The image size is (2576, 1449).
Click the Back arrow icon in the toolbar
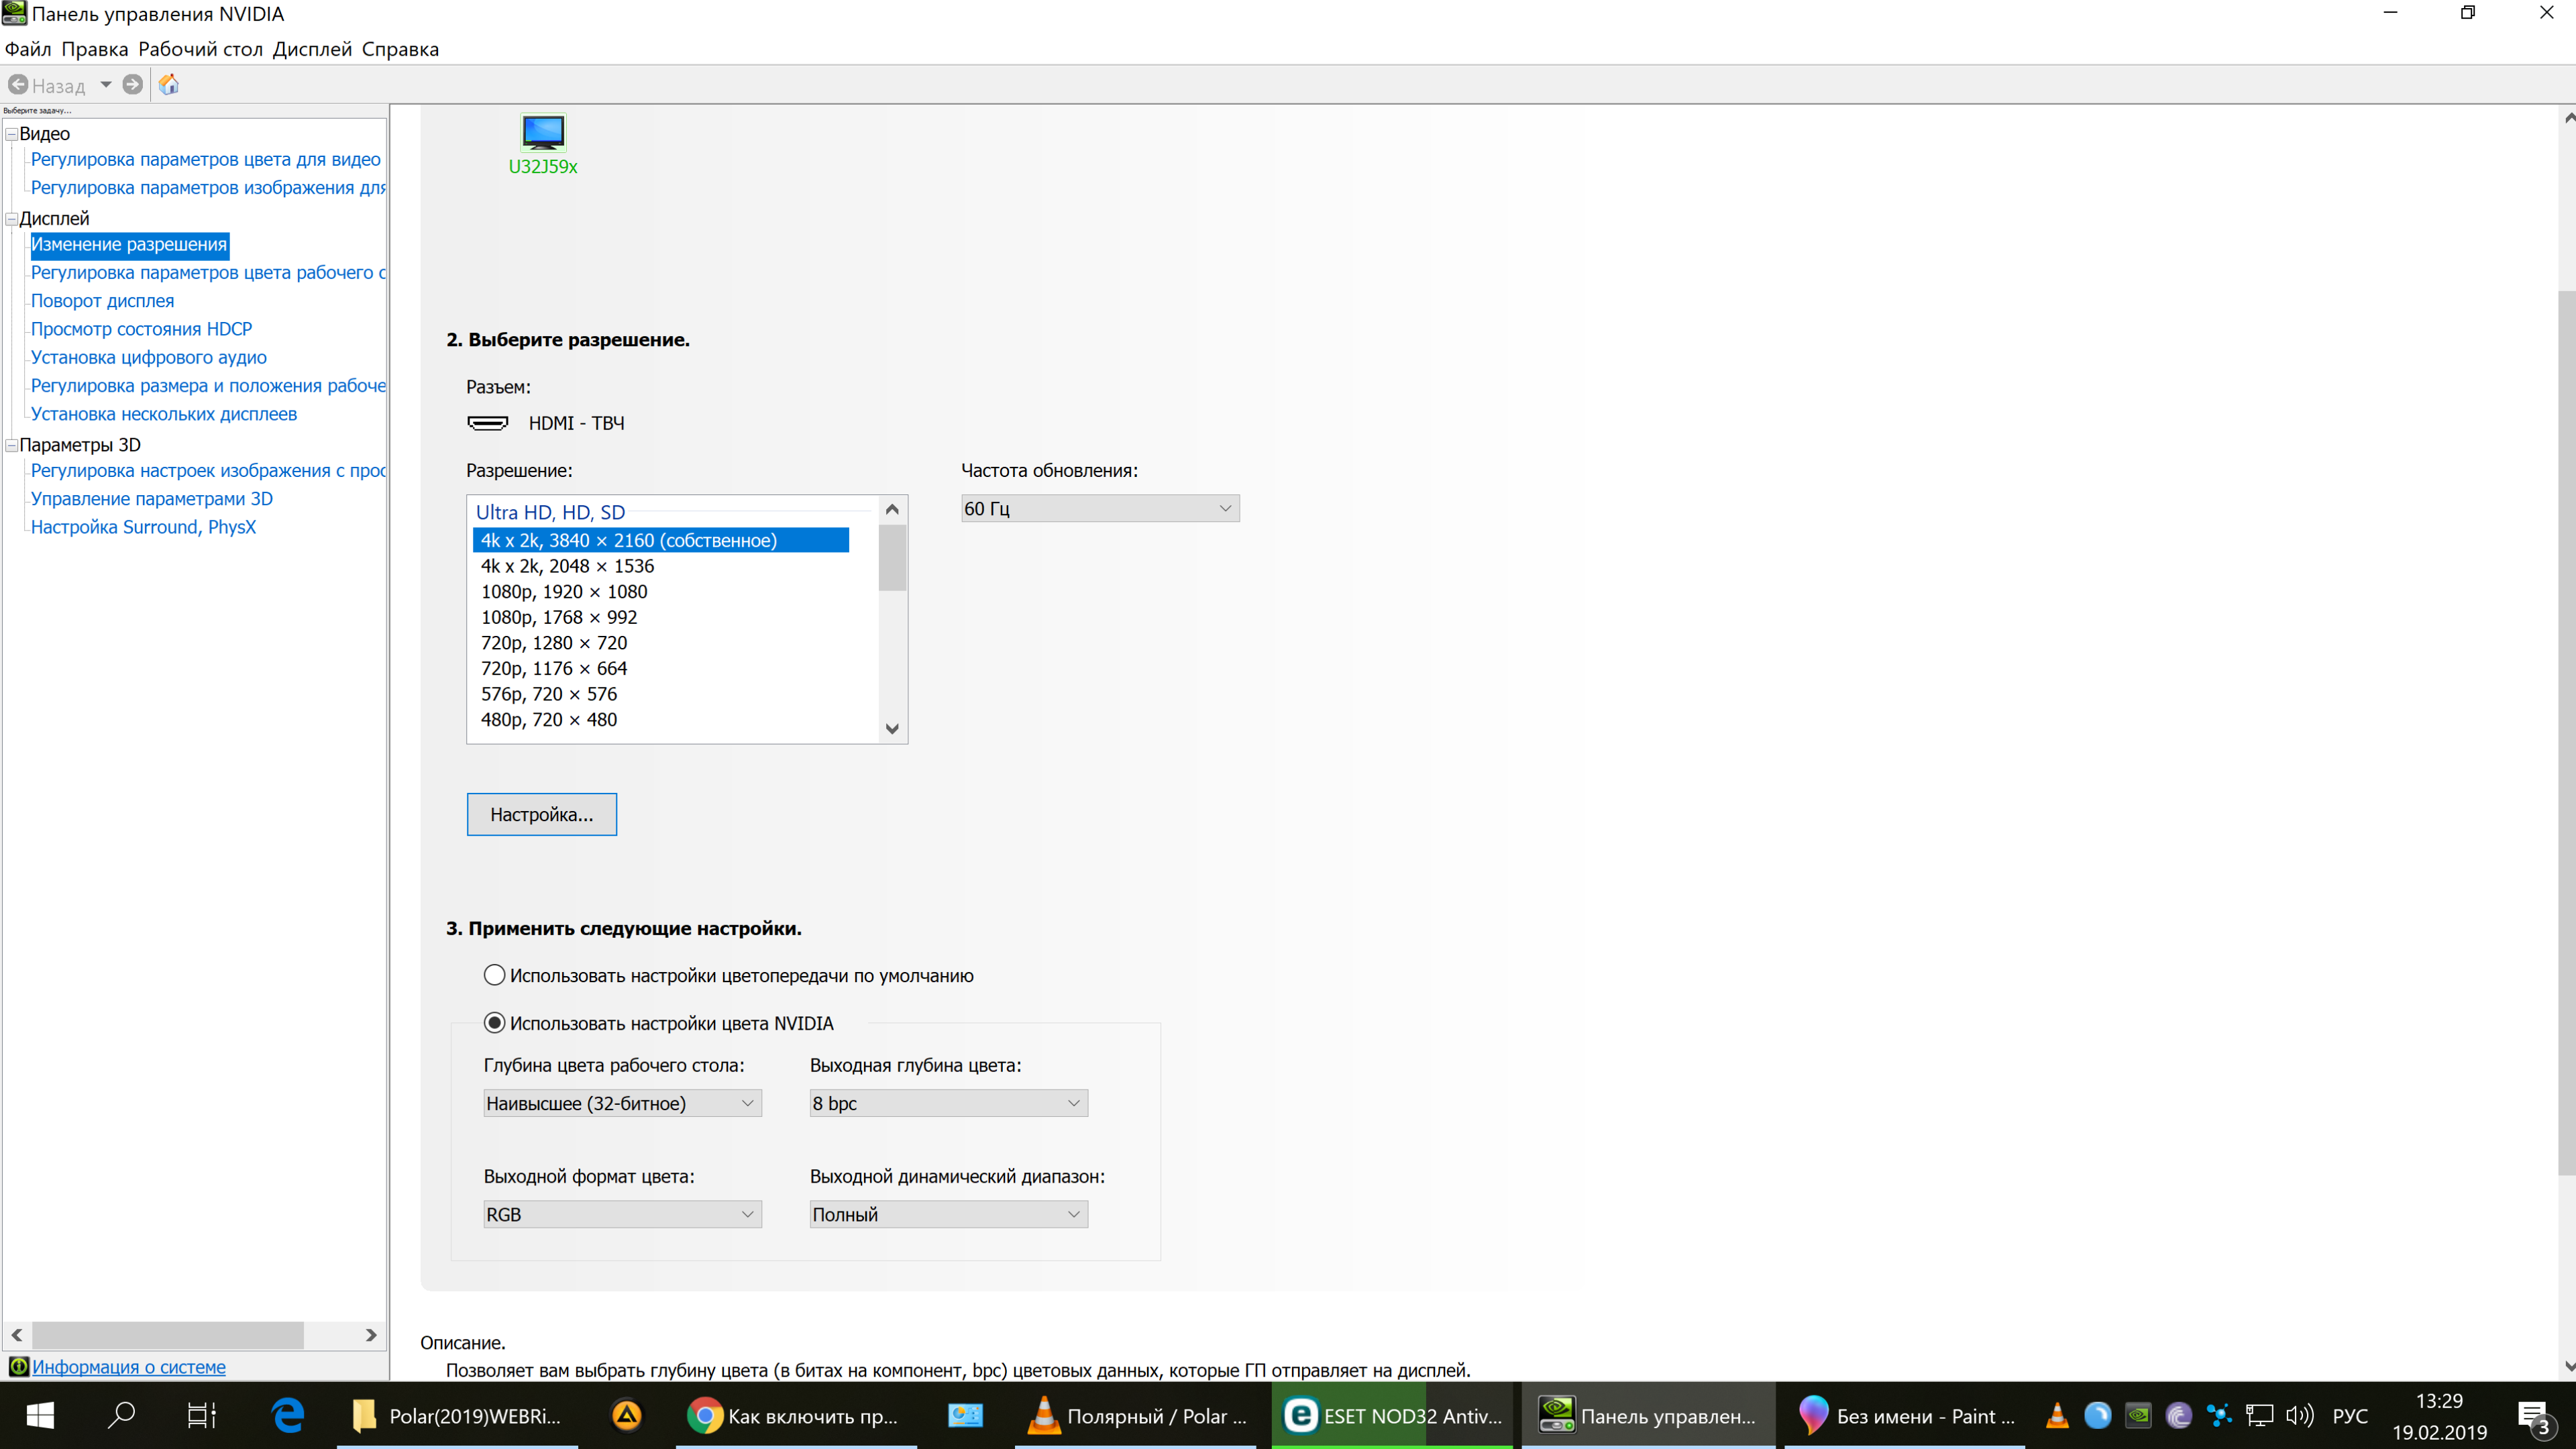[x=18, y=85]
